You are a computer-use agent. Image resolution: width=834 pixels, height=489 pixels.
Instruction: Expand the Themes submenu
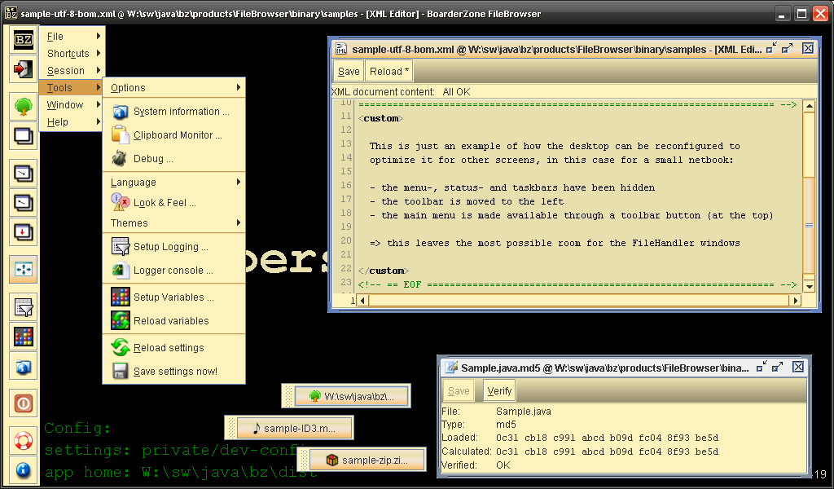click(x=174, y=223)
